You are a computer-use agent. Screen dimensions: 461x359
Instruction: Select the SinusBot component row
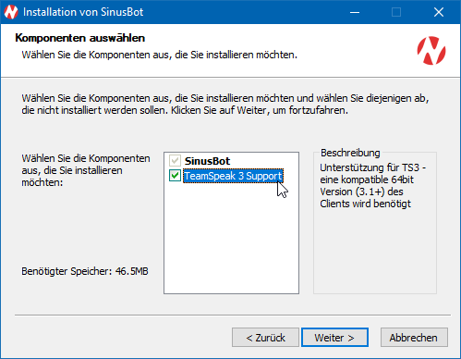207,161
